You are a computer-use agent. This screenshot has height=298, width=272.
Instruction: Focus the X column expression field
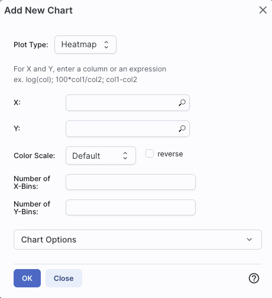click(x=128, y=103)
